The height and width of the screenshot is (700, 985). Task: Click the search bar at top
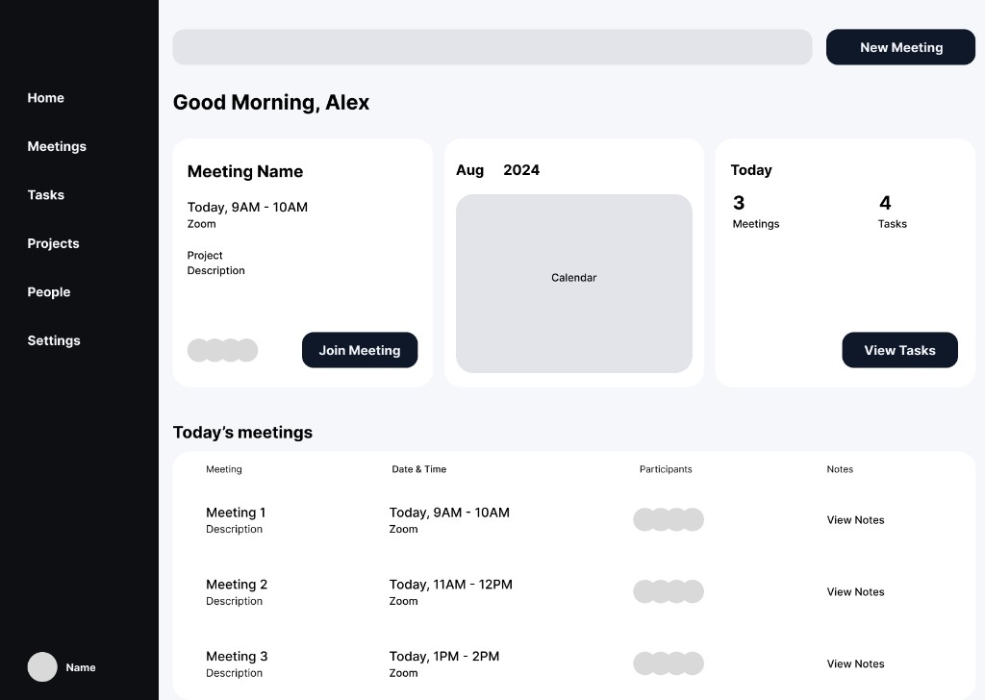[492, 47]
